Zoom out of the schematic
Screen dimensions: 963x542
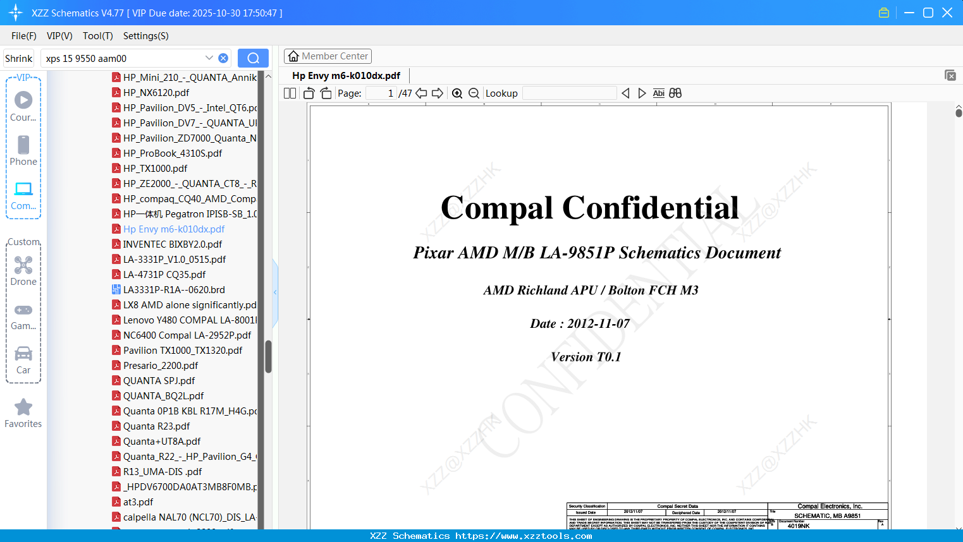[474, 93]
